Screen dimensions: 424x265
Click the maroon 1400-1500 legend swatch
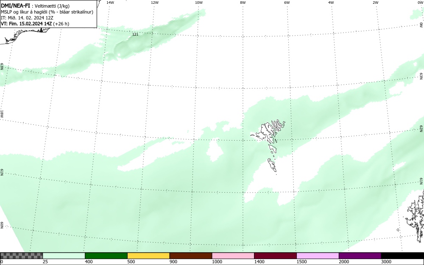pos(275,256)
